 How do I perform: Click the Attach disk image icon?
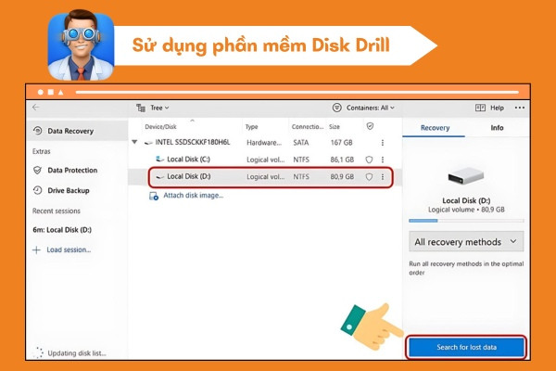(x=154, y=196)
